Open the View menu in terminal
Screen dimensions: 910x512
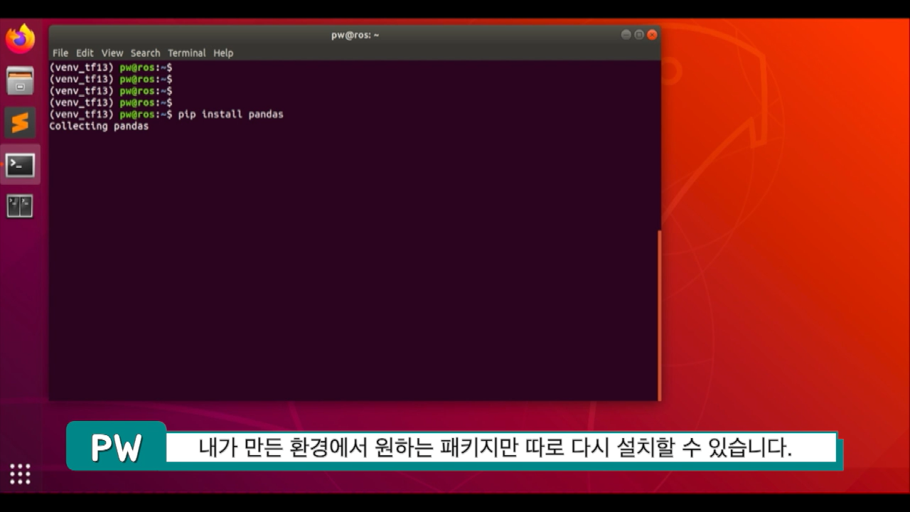pyautogui.click(x=112, y=53)
